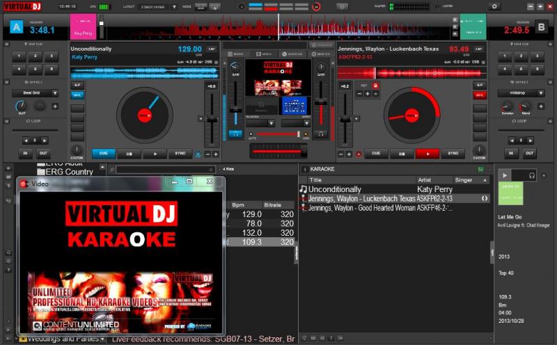Click pitch bend plus button on deck A
557x345 pixels.
tap(216, 154)
